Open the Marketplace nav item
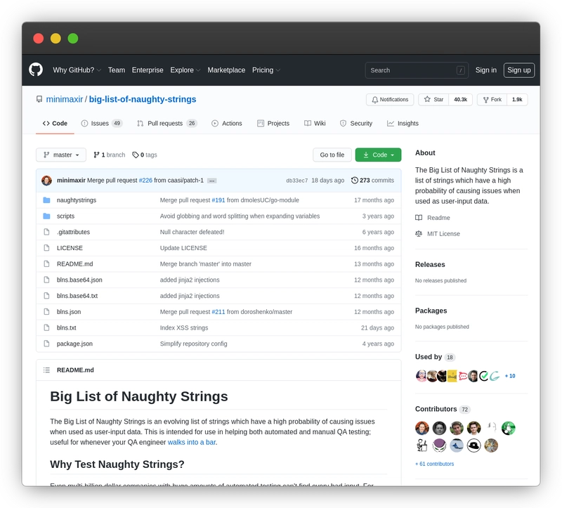 226,70
